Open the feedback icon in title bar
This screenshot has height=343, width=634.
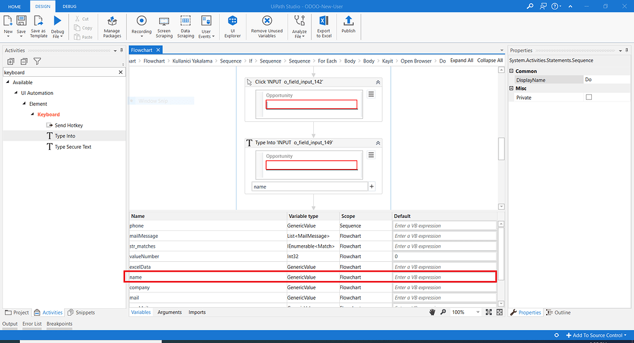[543, 6]
